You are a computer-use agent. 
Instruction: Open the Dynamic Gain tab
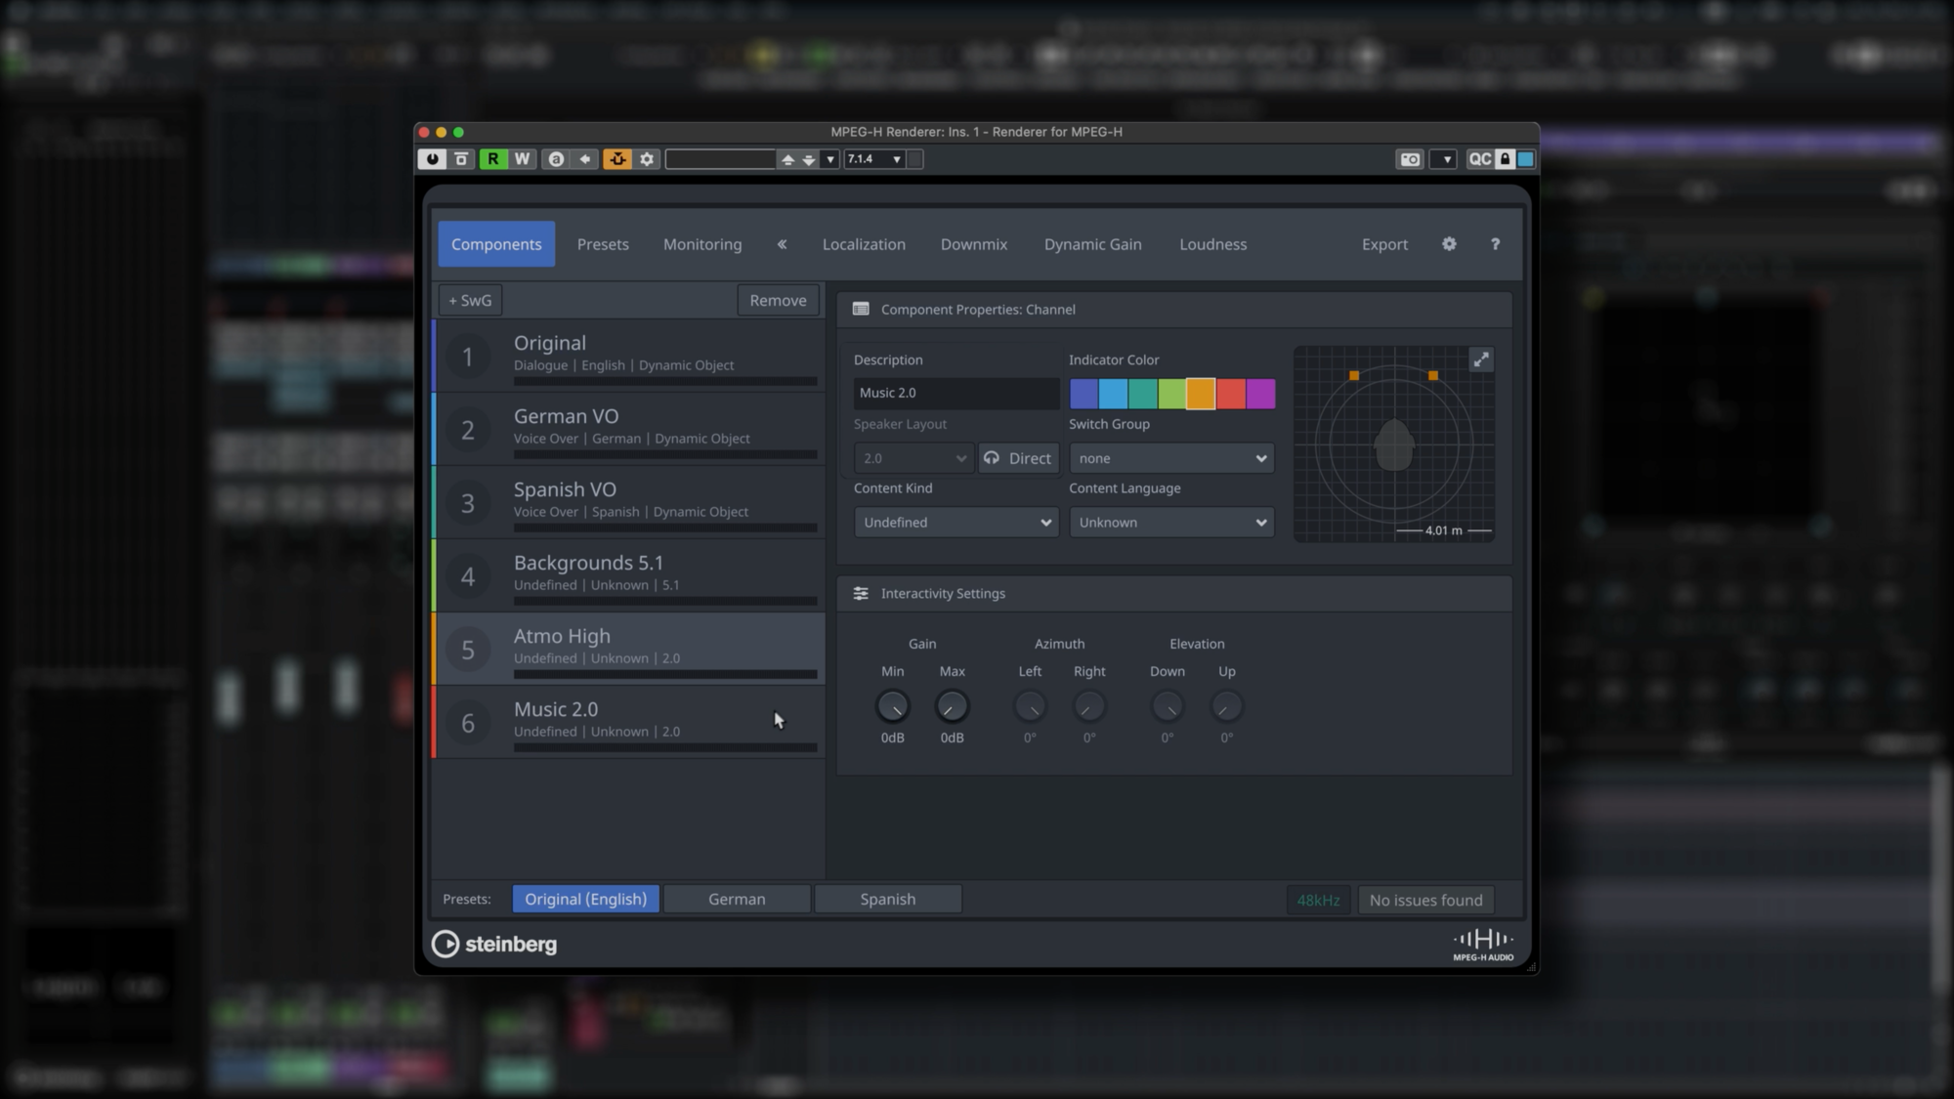coord(1092,244)
